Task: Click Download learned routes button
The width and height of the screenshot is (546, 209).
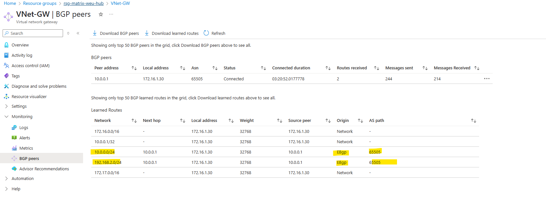Action: 172,33
